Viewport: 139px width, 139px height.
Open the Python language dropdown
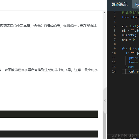(136, 5)
